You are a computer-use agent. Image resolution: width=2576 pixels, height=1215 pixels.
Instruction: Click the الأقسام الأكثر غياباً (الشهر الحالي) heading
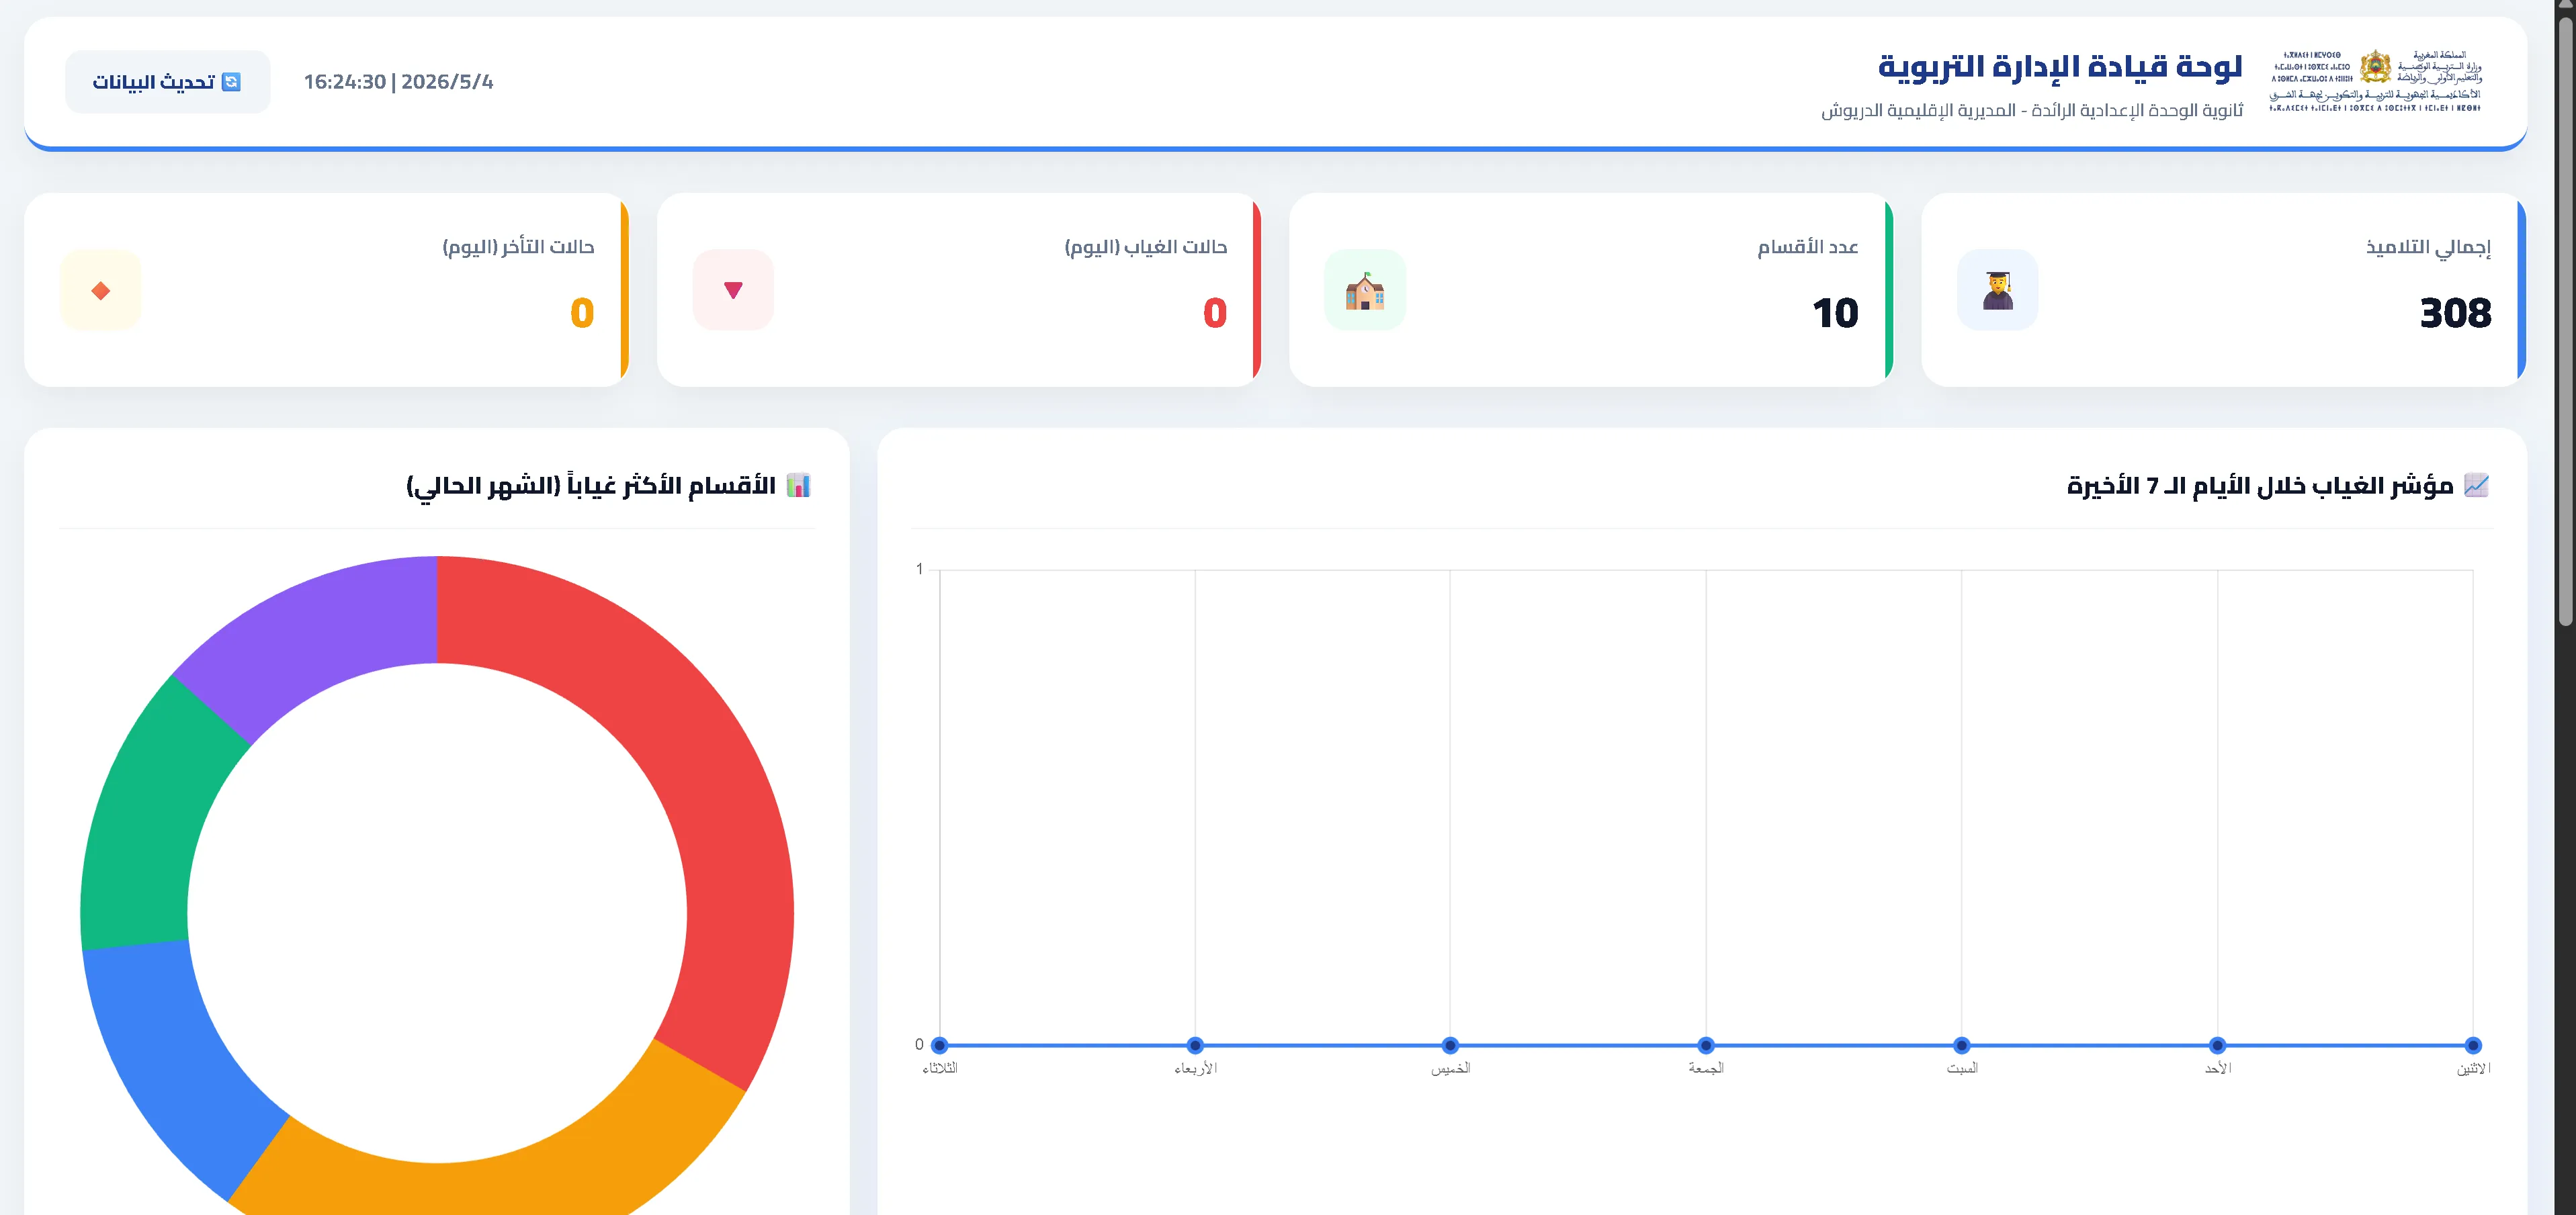click(591, 486)
